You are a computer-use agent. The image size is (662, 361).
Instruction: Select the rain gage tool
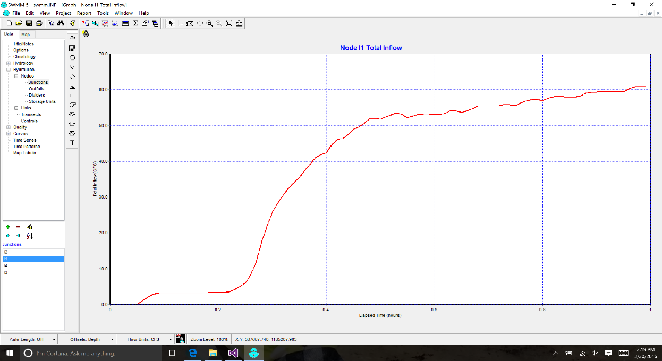72,38
